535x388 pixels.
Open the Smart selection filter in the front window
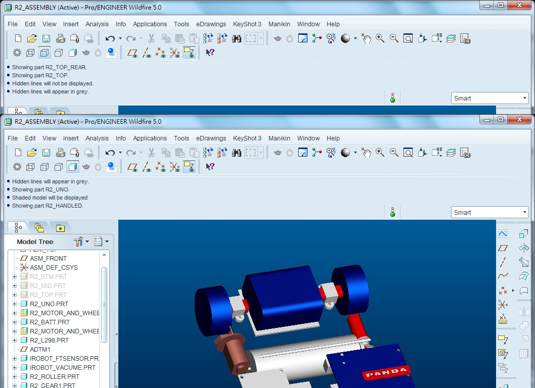[489, 212]
